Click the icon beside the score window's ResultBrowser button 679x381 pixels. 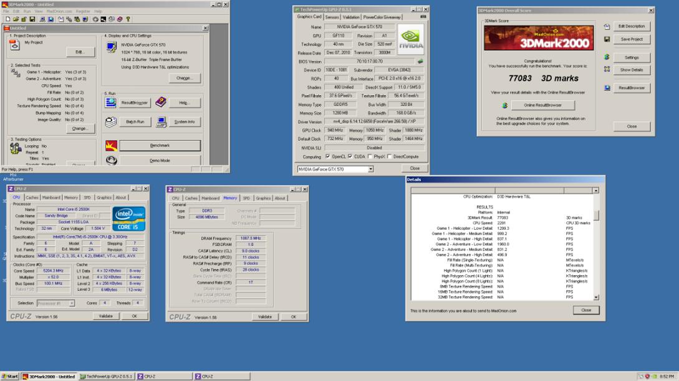(607, 88)
